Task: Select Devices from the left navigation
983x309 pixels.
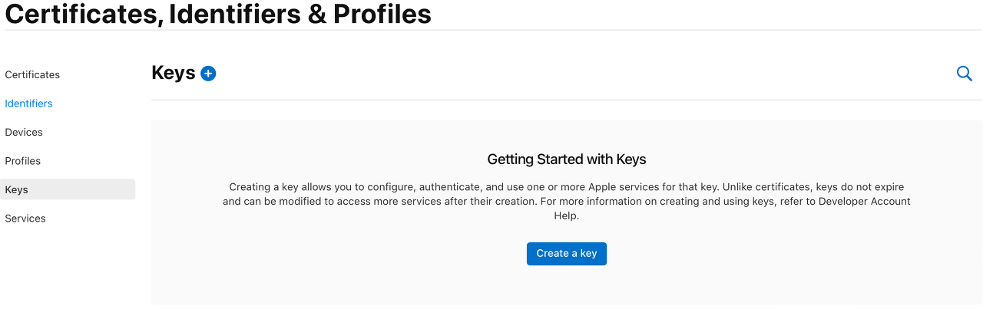Action: 24,132
